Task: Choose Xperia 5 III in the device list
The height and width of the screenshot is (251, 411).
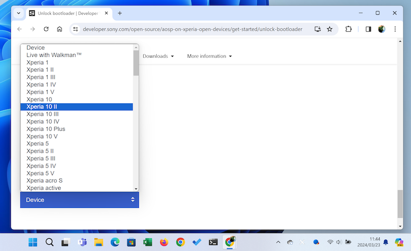Action: coord(77,159)
